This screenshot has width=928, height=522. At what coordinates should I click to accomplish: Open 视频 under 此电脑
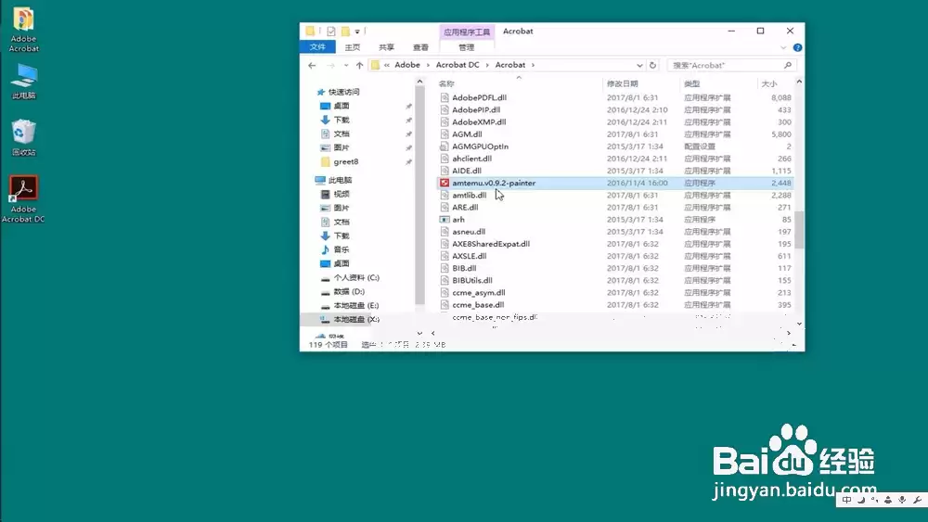pyautogui.click(x=342, y=194)
